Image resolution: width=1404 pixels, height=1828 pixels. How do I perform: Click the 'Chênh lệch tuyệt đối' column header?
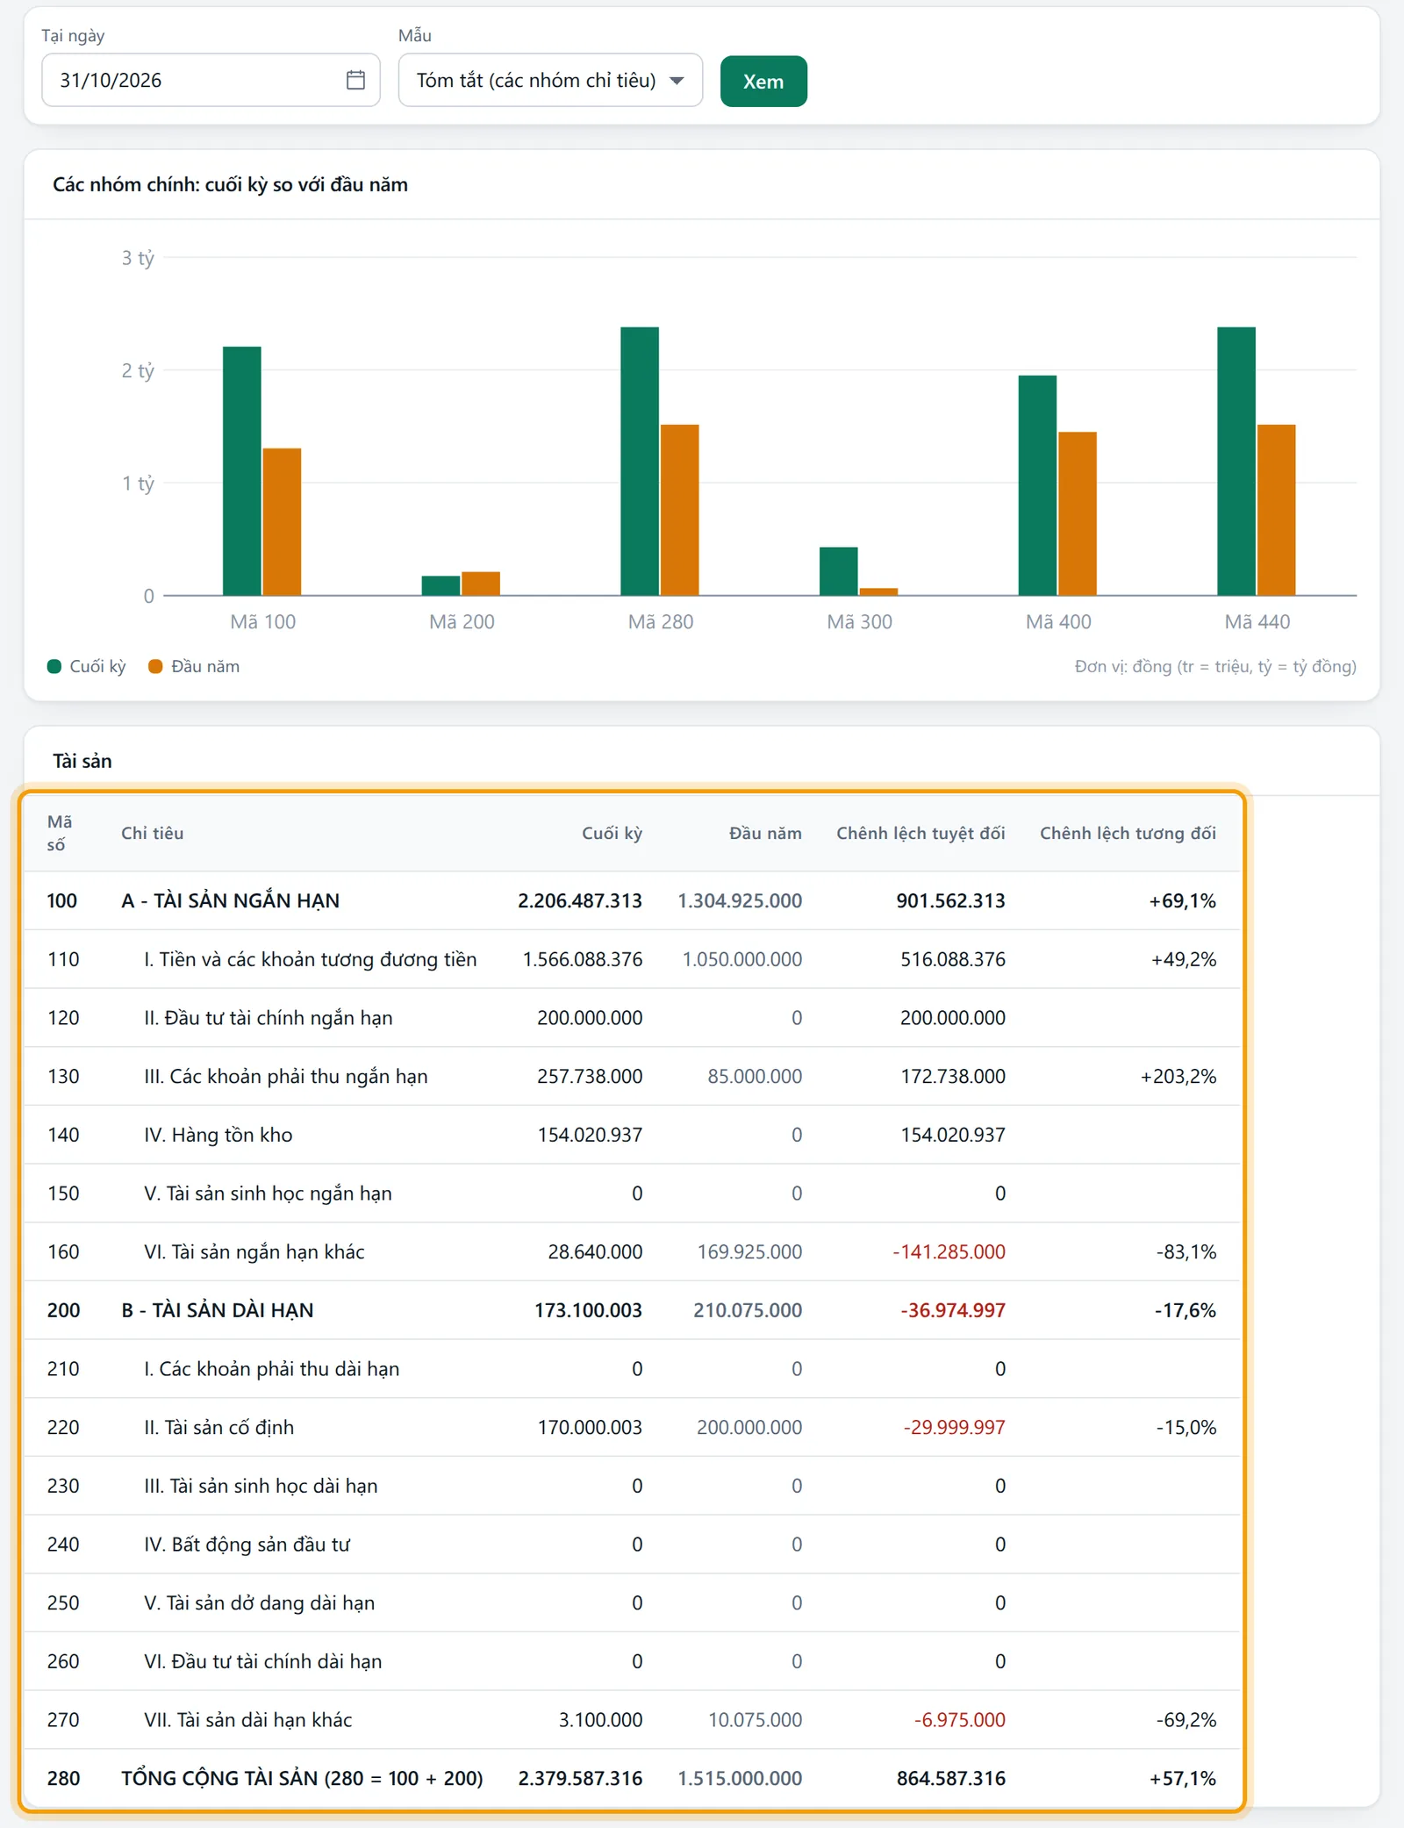coord(920,833)
